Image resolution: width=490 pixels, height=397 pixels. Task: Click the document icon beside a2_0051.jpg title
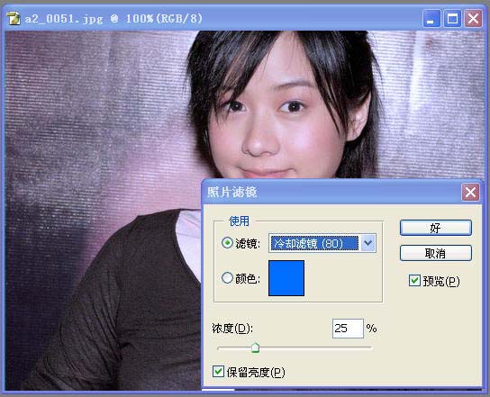coord(14,18)
